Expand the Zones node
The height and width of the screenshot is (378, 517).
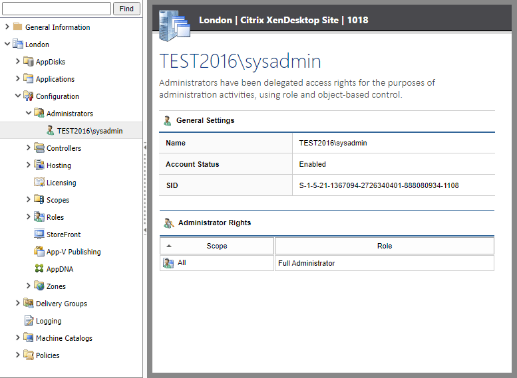coord(28,286)
